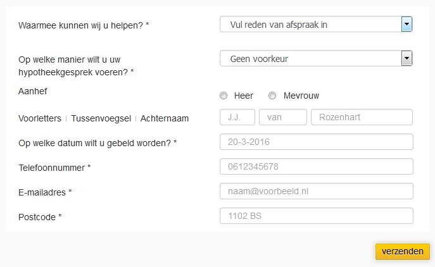Click the Telefoonnummer label
This screenshot has width=435, height=267.
point(54,168)
